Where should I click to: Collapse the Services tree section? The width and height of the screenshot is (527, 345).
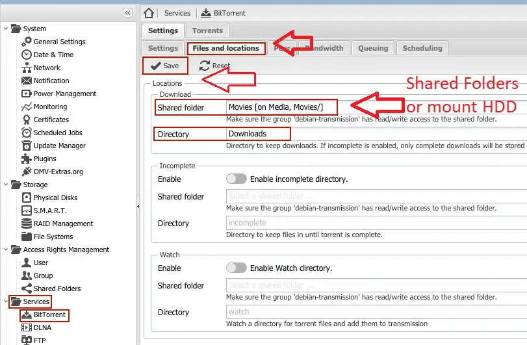(x=6, y=301)
